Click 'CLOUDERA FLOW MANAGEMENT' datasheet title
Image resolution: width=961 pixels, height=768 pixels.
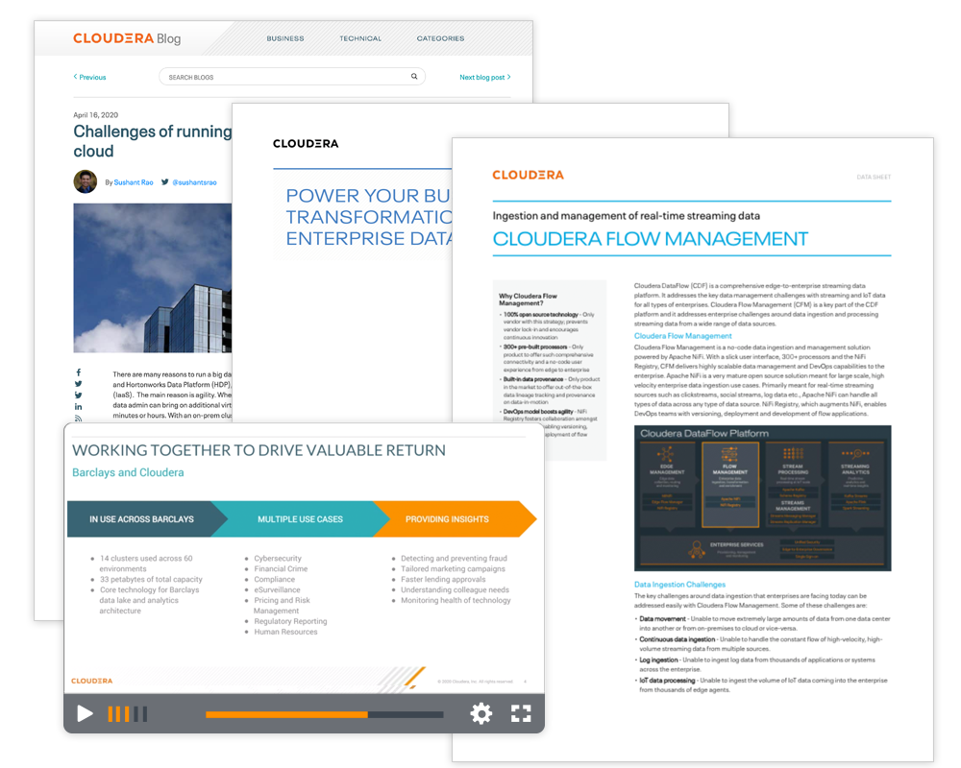651,239
